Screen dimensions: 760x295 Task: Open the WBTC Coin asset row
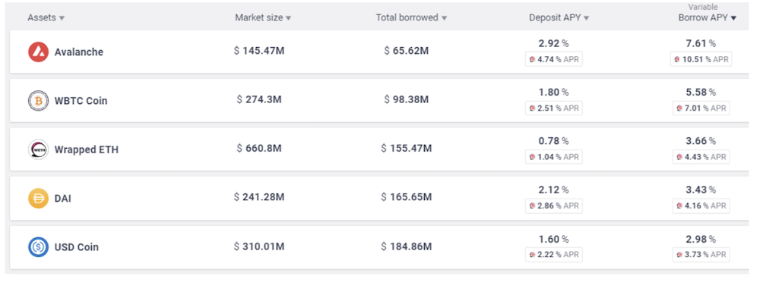pos(379,101)
